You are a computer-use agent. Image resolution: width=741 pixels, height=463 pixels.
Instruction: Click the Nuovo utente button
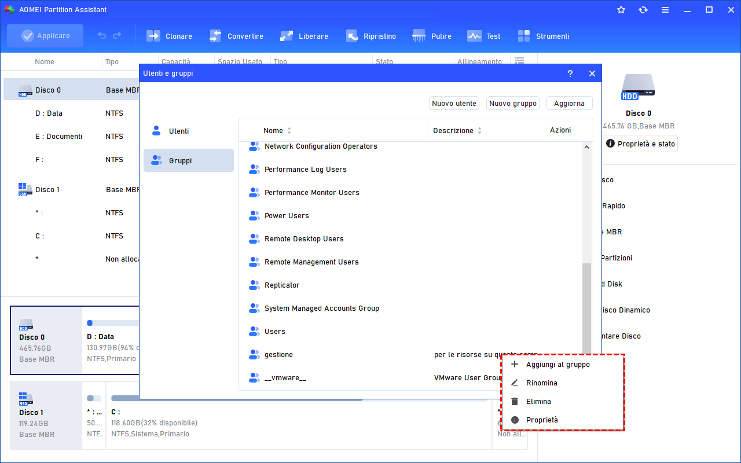454,104
